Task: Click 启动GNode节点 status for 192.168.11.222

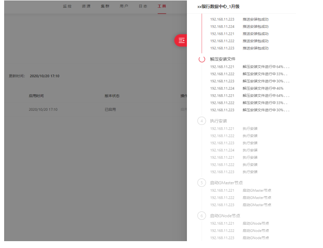Action: point(256,231)
